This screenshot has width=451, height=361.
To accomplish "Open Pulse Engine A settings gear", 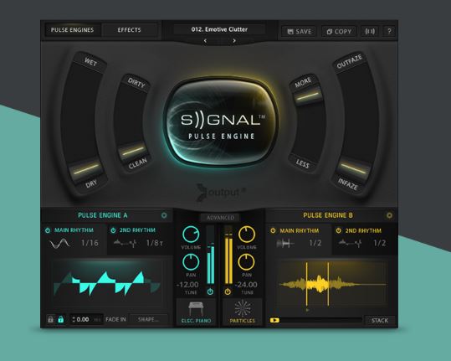I will pos(164,215).
